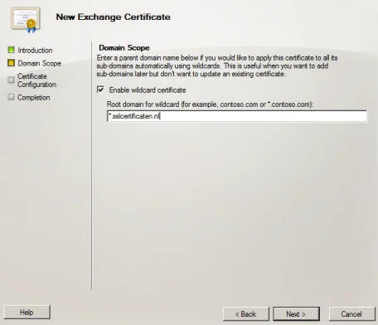Select the Certificate Configuration step label
Screen dimensions: 378x325
pos(37,80)
